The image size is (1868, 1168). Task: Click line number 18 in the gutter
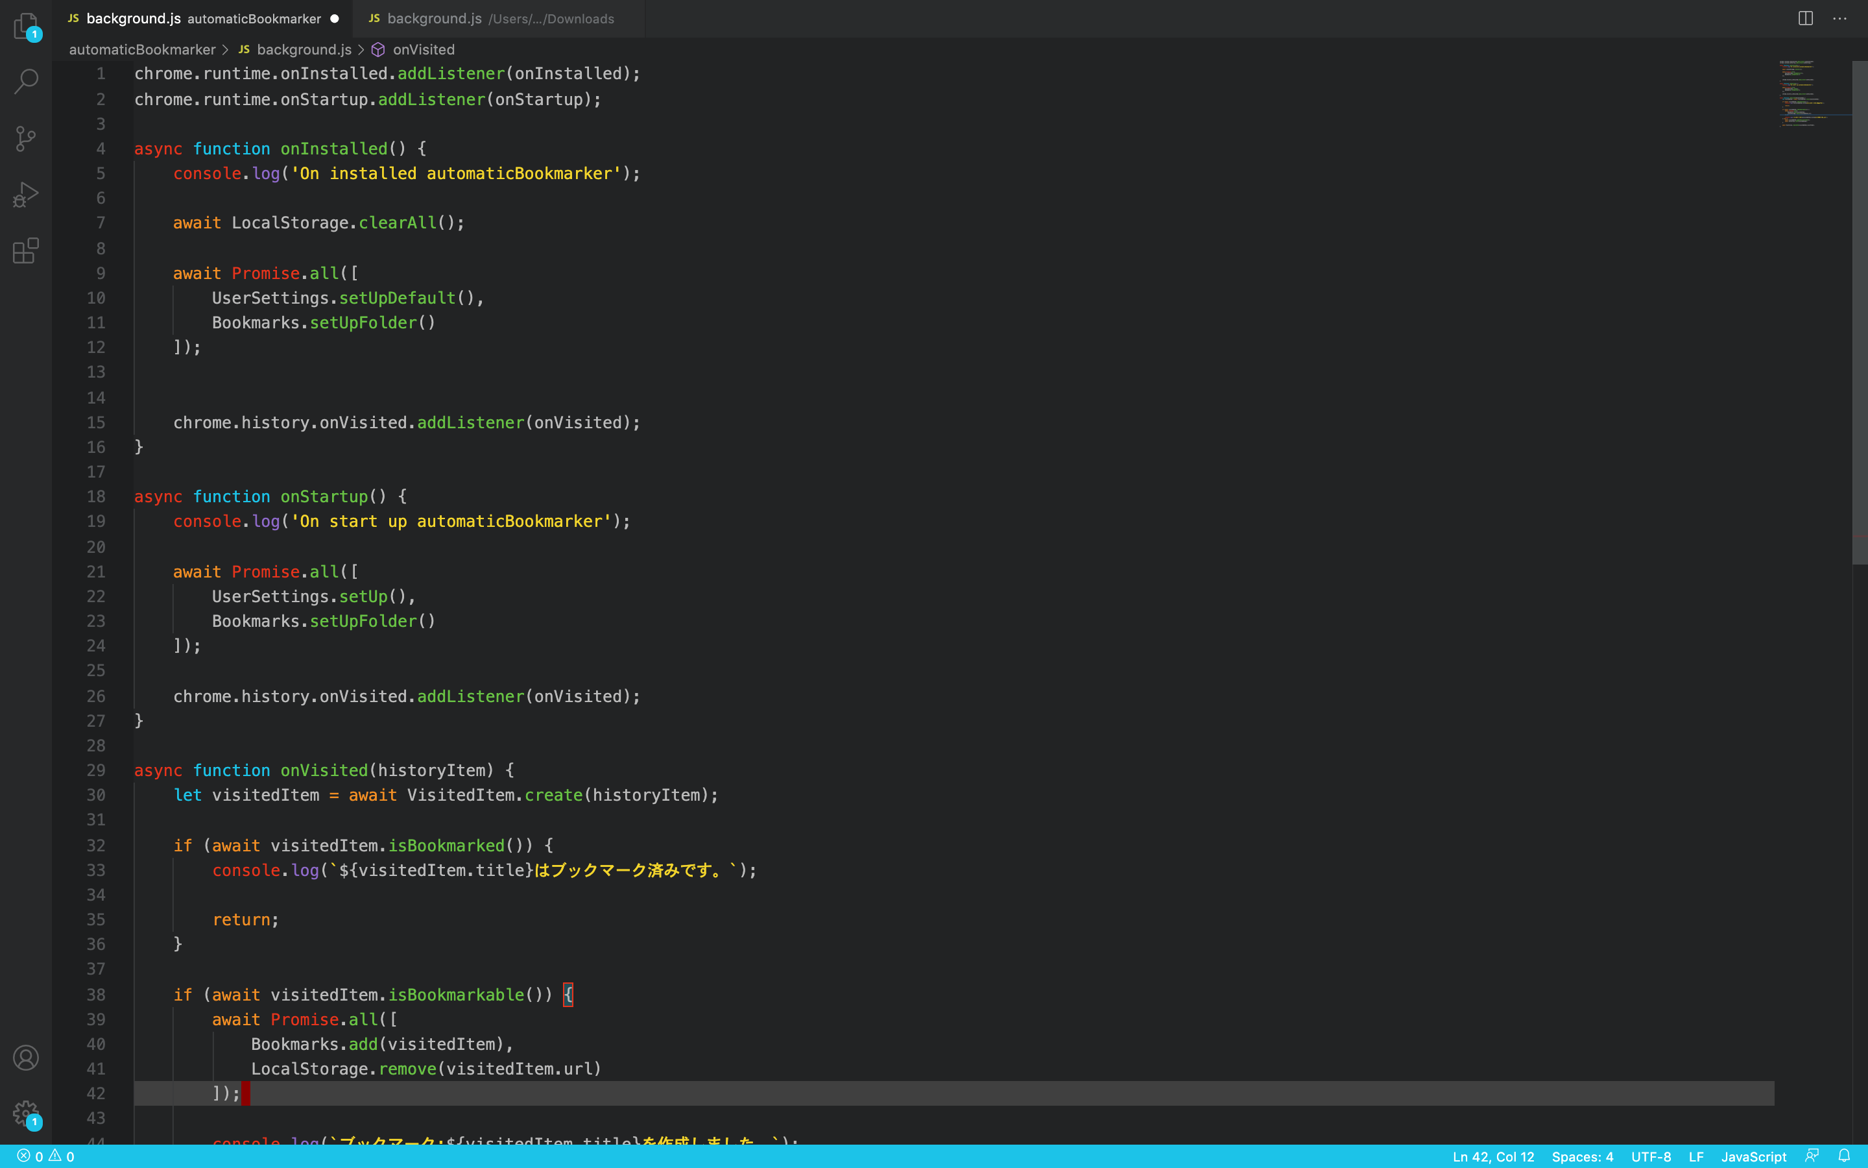(96, 496)
